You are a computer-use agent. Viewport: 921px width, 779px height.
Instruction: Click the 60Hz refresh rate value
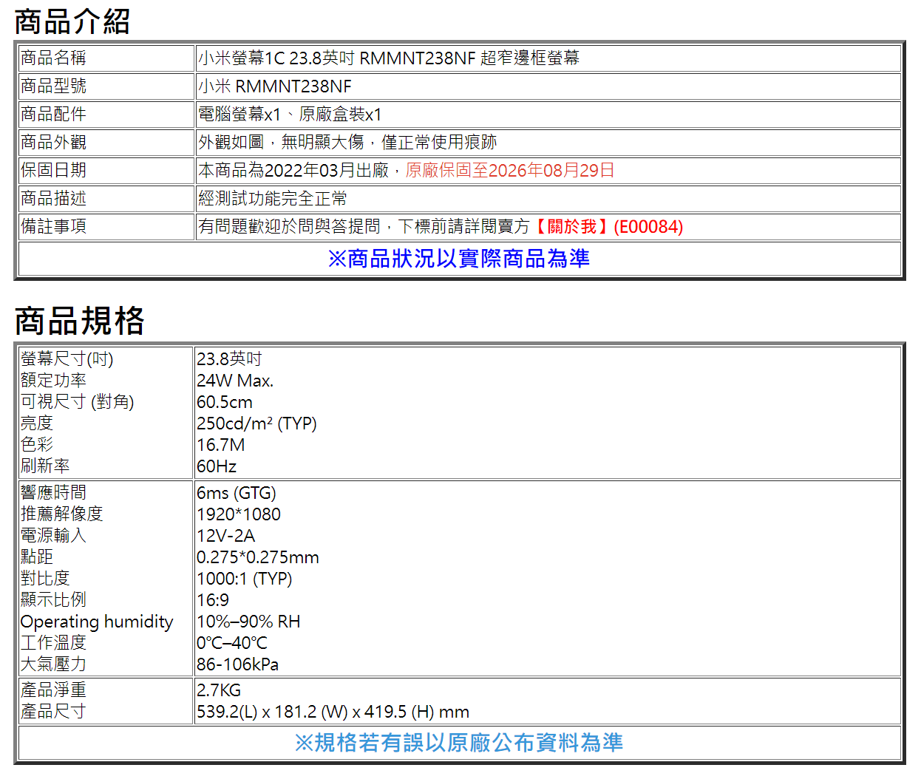(214, 466)
